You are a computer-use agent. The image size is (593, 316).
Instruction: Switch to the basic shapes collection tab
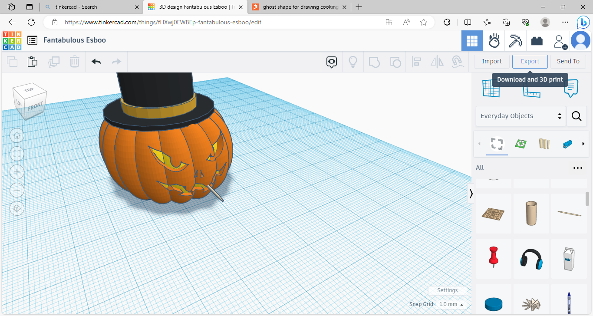(x=497, y=144)
